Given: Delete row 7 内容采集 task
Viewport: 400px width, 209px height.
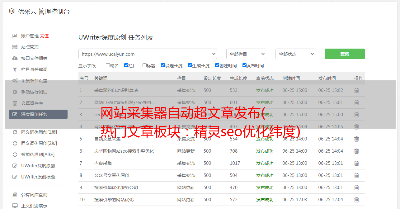Looking at the screenshot, I should (x=357, y=163).
